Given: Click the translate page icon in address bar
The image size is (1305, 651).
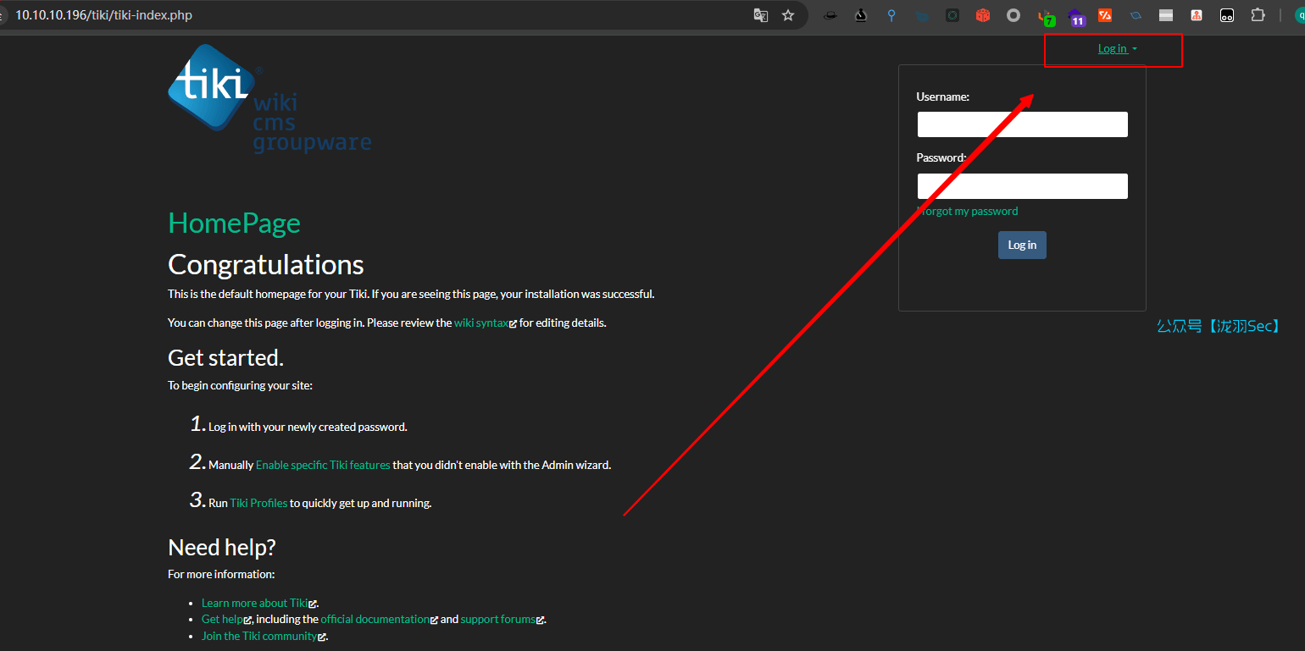Looking at the screenshot, I should coord(761,15).
